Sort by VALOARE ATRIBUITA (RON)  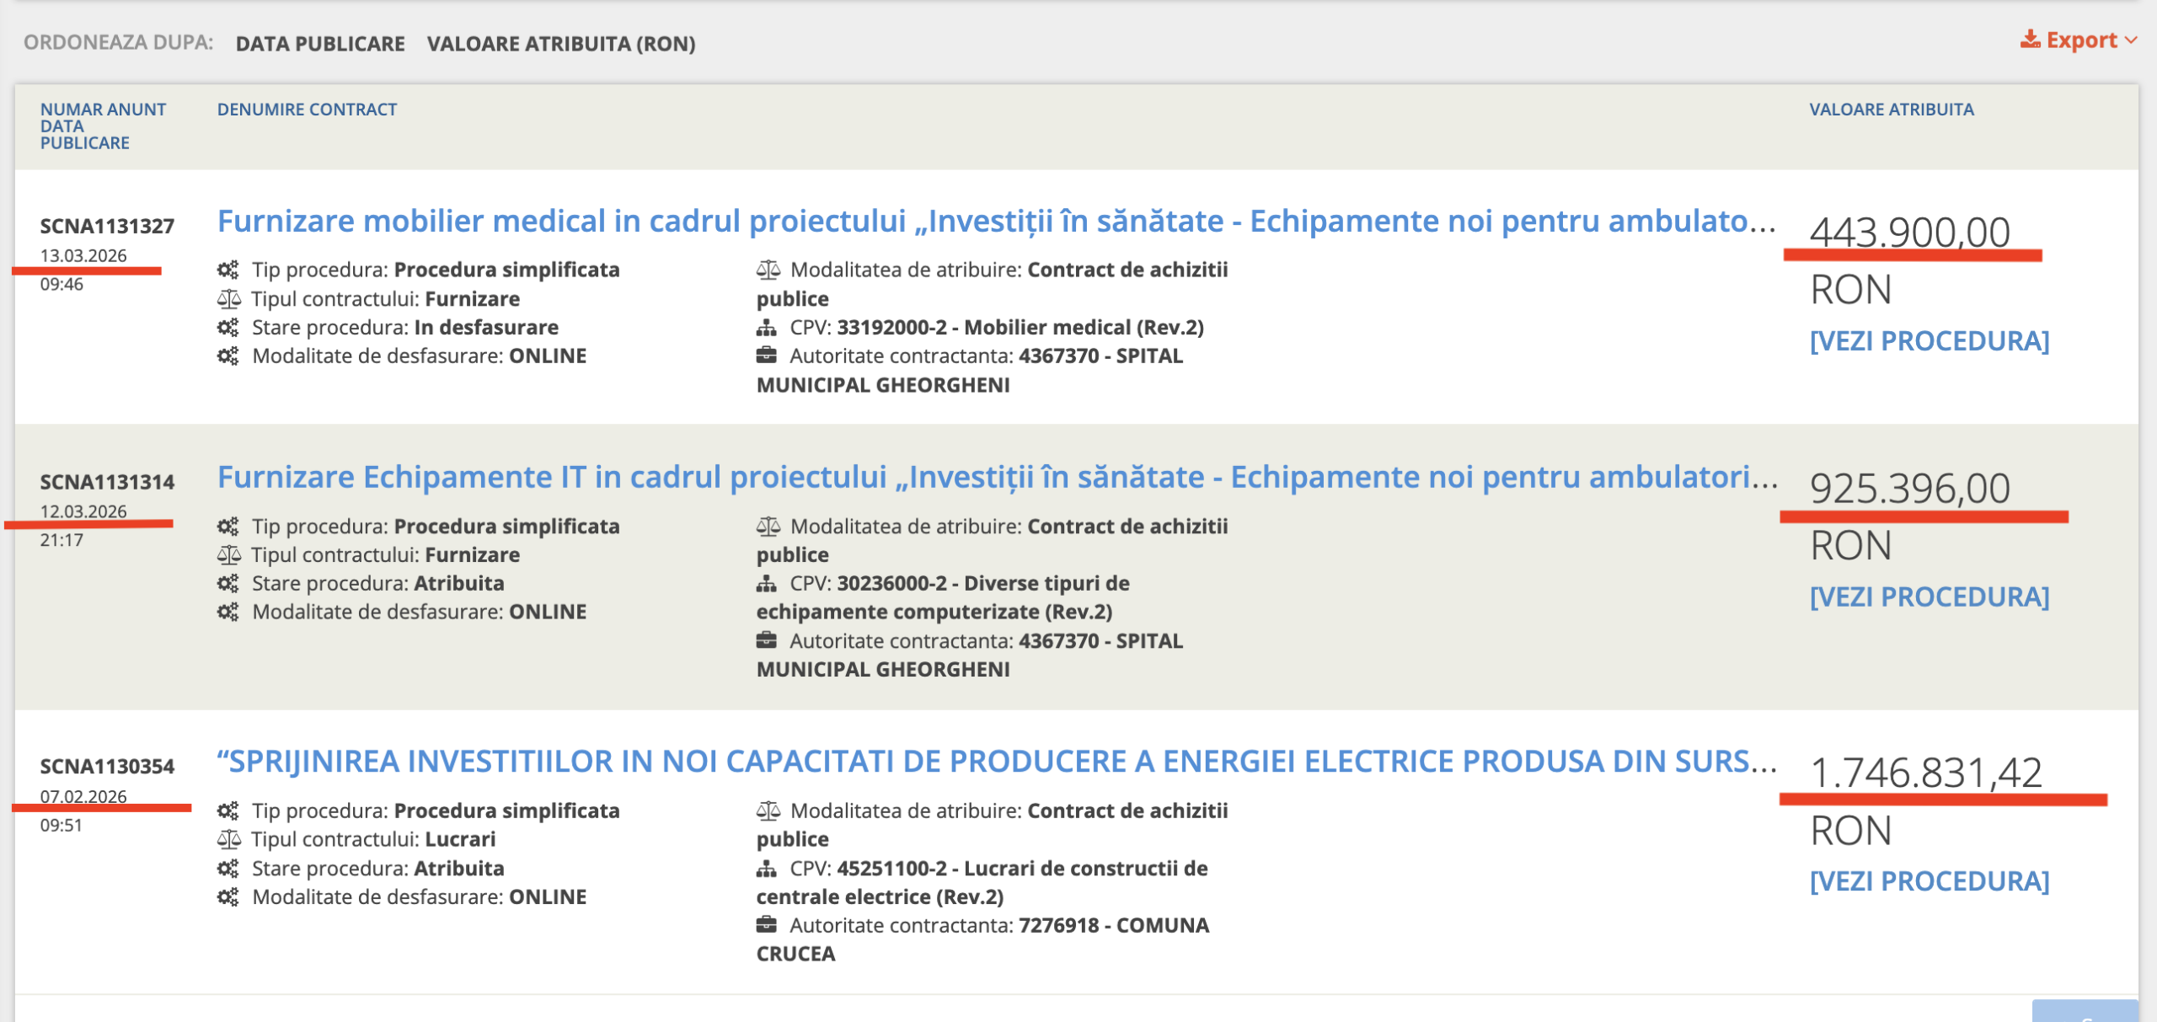pyautogui.click(x=561, y=44)
